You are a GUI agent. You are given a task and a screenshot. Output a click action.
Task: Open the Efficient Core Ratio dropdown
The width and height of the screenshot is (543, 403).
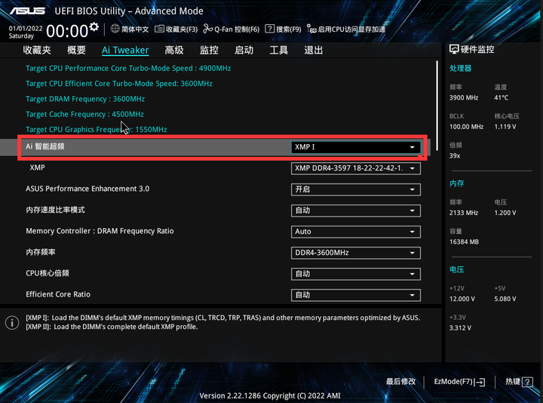click(x=356, y=295)
